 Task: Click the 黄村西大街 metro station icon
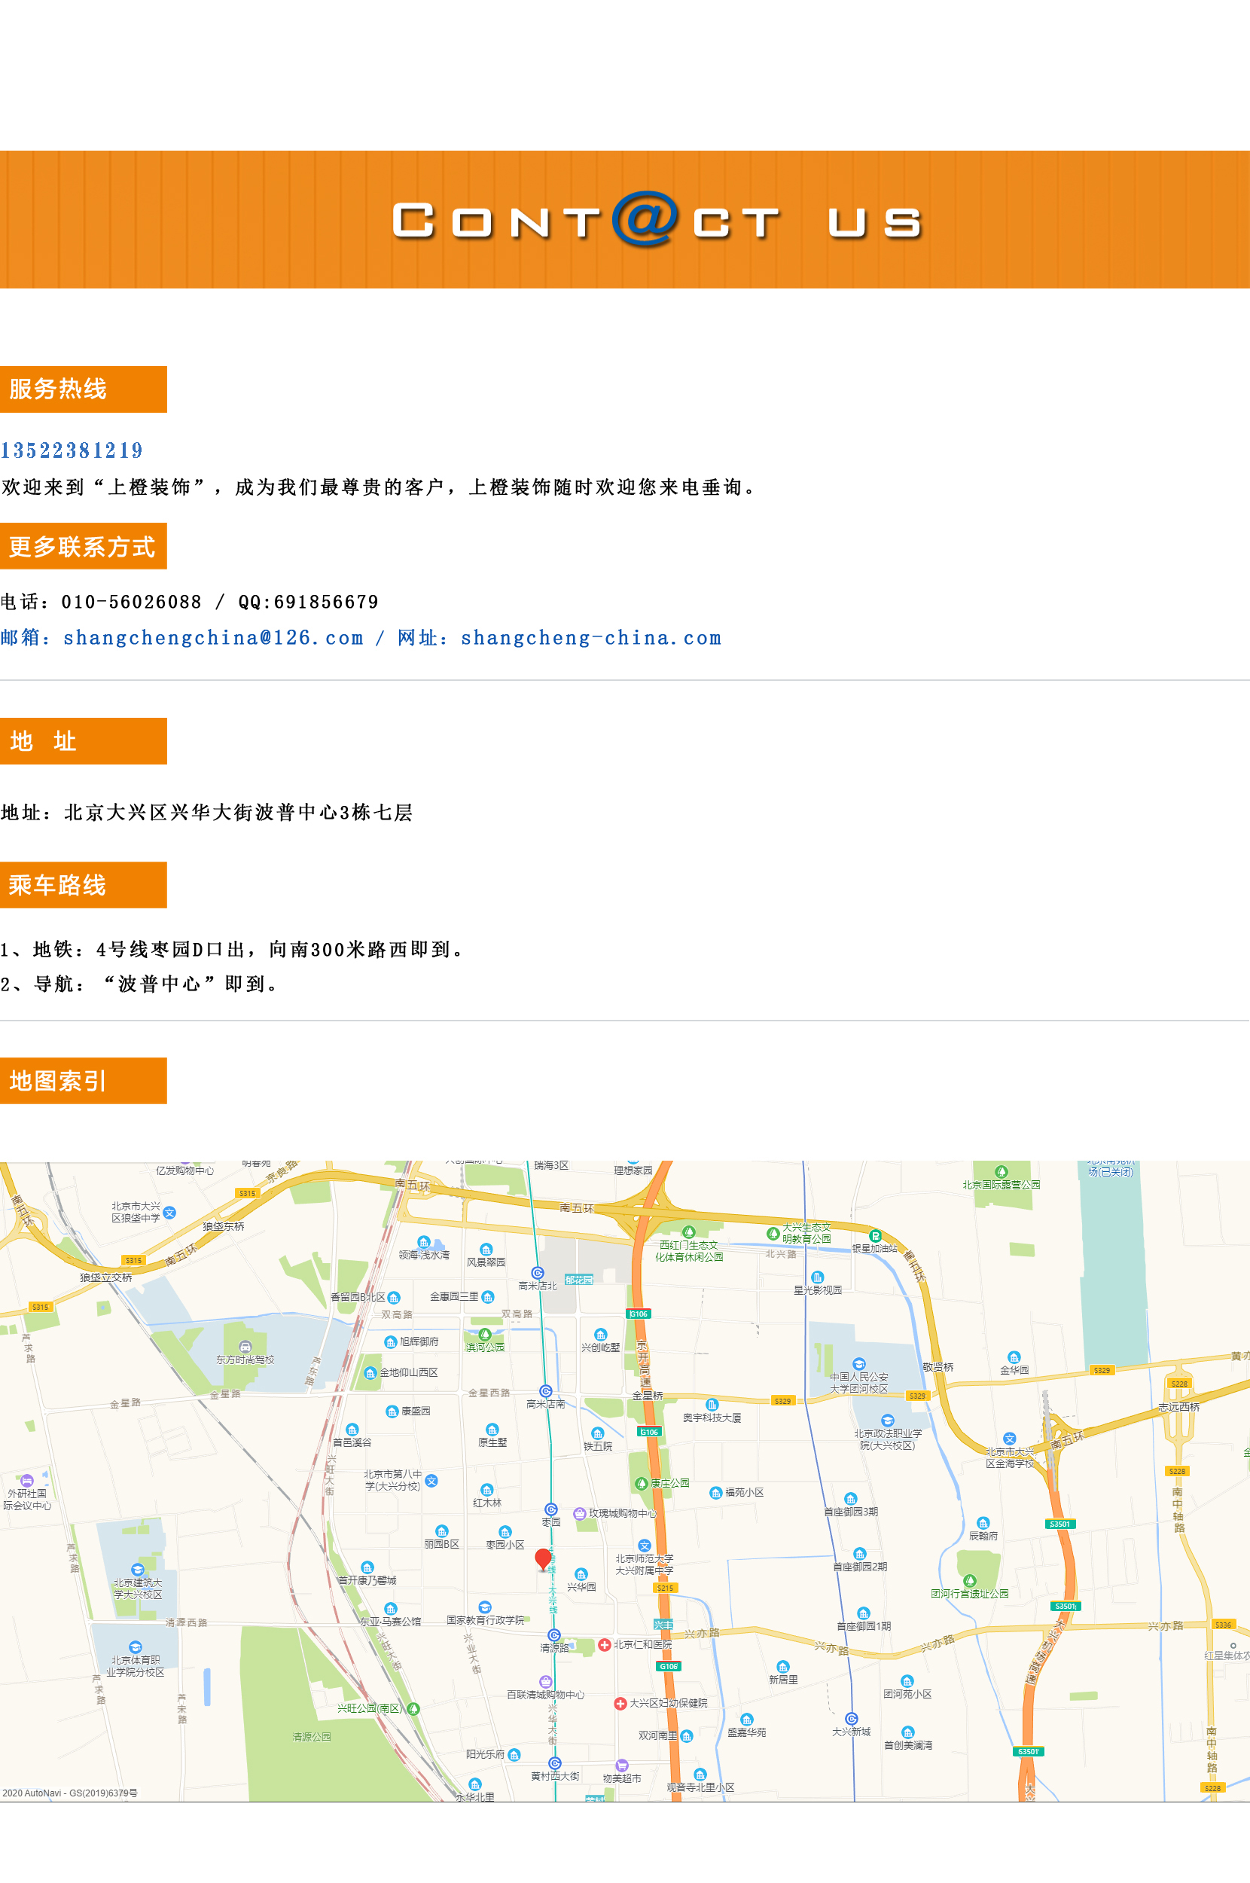pos(555,1762)
